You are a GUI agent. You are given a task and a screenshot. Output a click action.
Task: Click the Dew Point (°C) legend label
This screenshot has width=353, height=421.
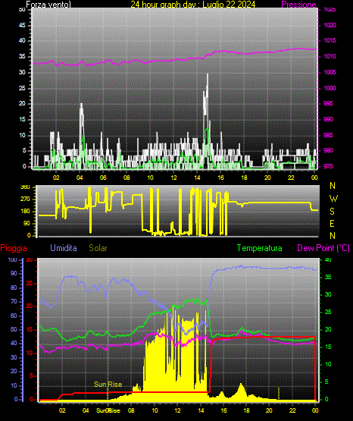(x=323, y=248)
